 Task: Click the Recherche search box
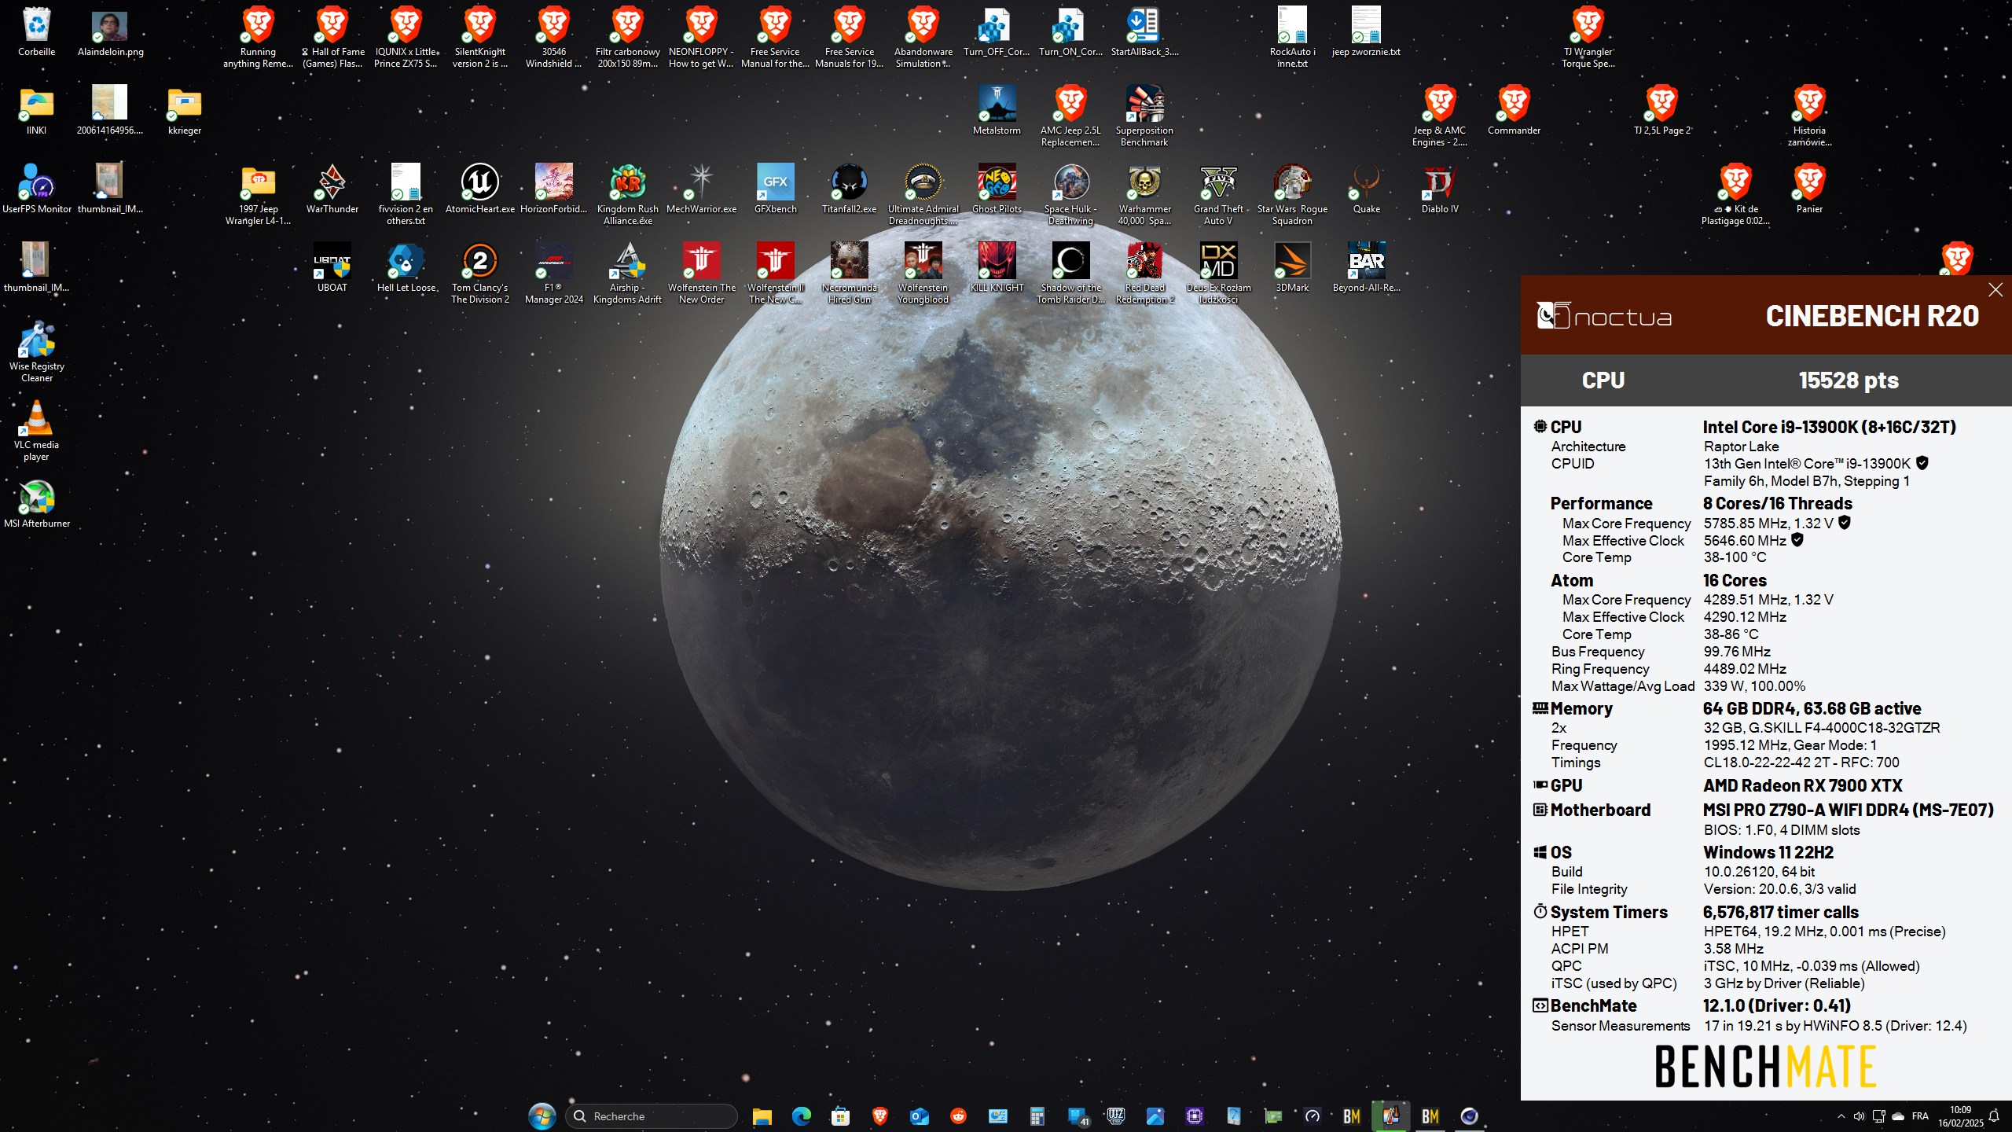tap(652, 1116)
